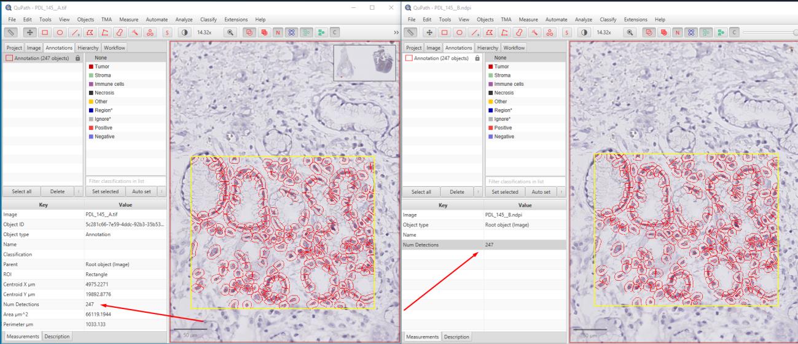Select Necrosis class in PDL_145__B.ndpi window
Screen dimensions: 798x344
pyautogui.click(x=525, y=93)
